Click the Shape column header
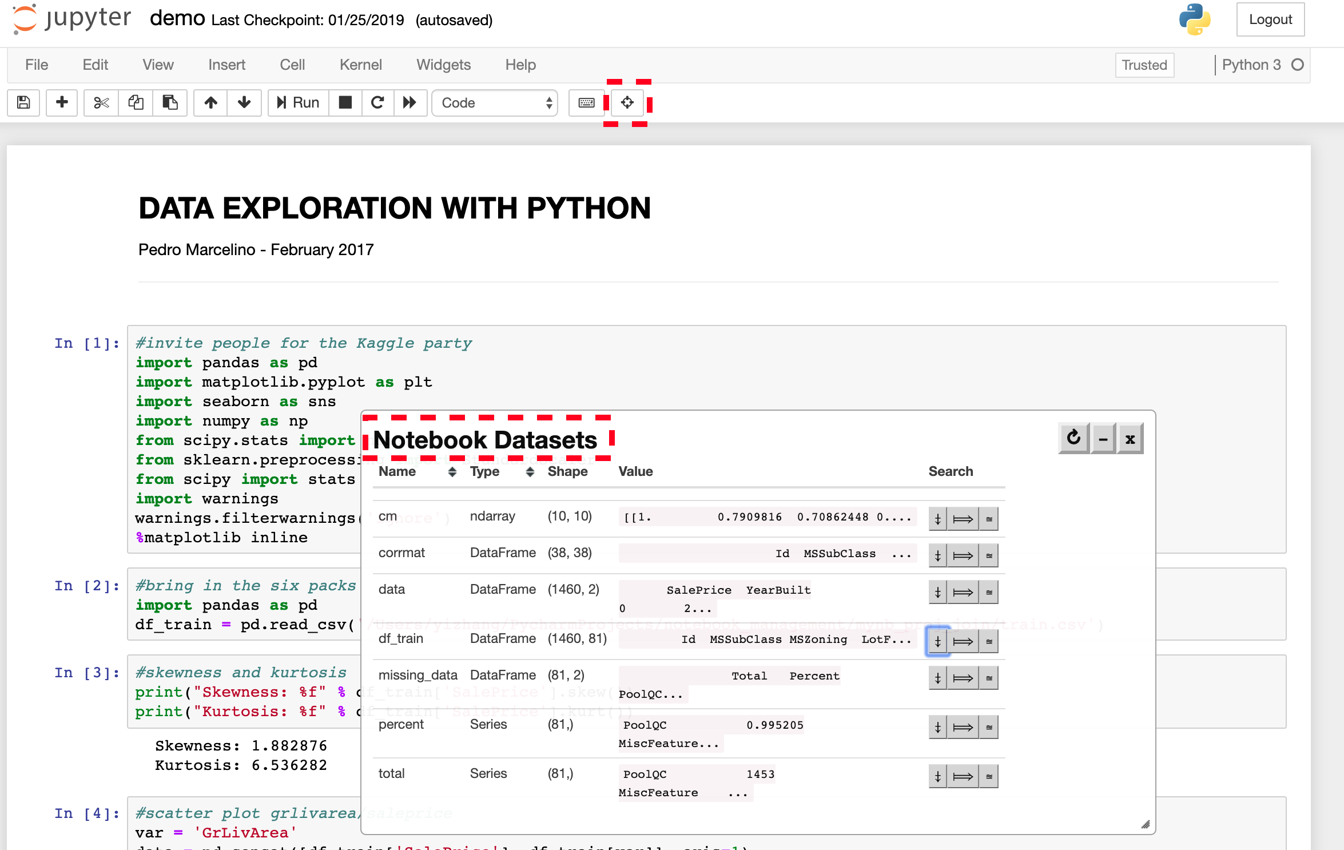 (x=567, y=471)
